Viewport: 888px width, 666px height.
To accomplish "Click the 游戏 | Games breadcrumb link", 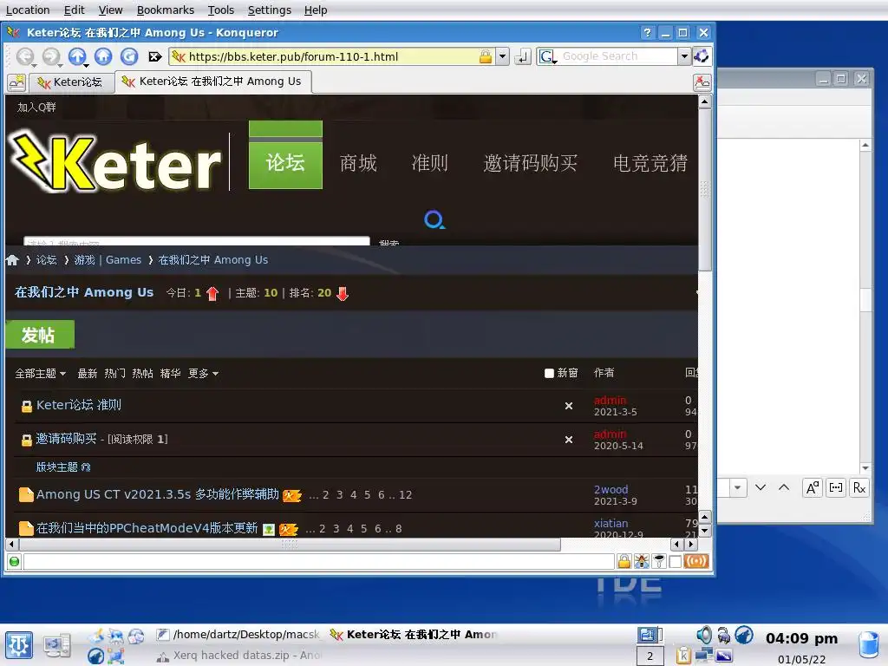I will (108, 260).
